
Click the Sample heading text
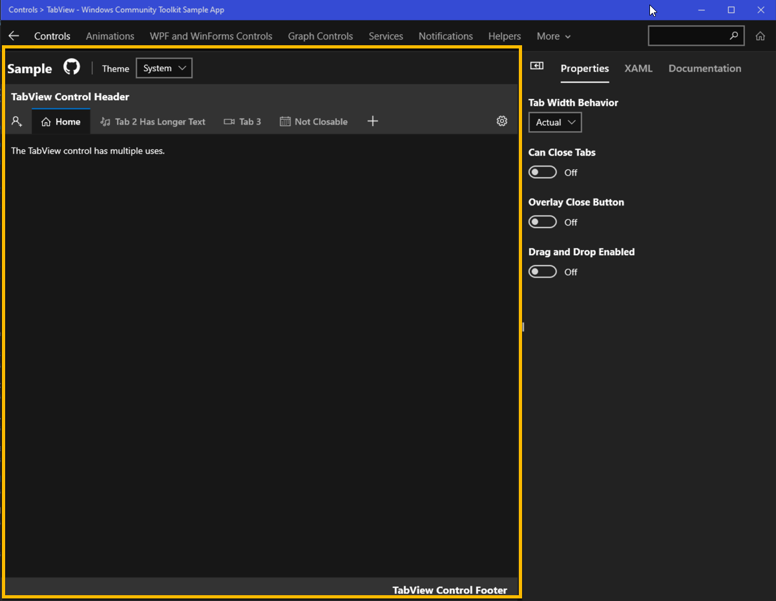[x=30, y=69]
